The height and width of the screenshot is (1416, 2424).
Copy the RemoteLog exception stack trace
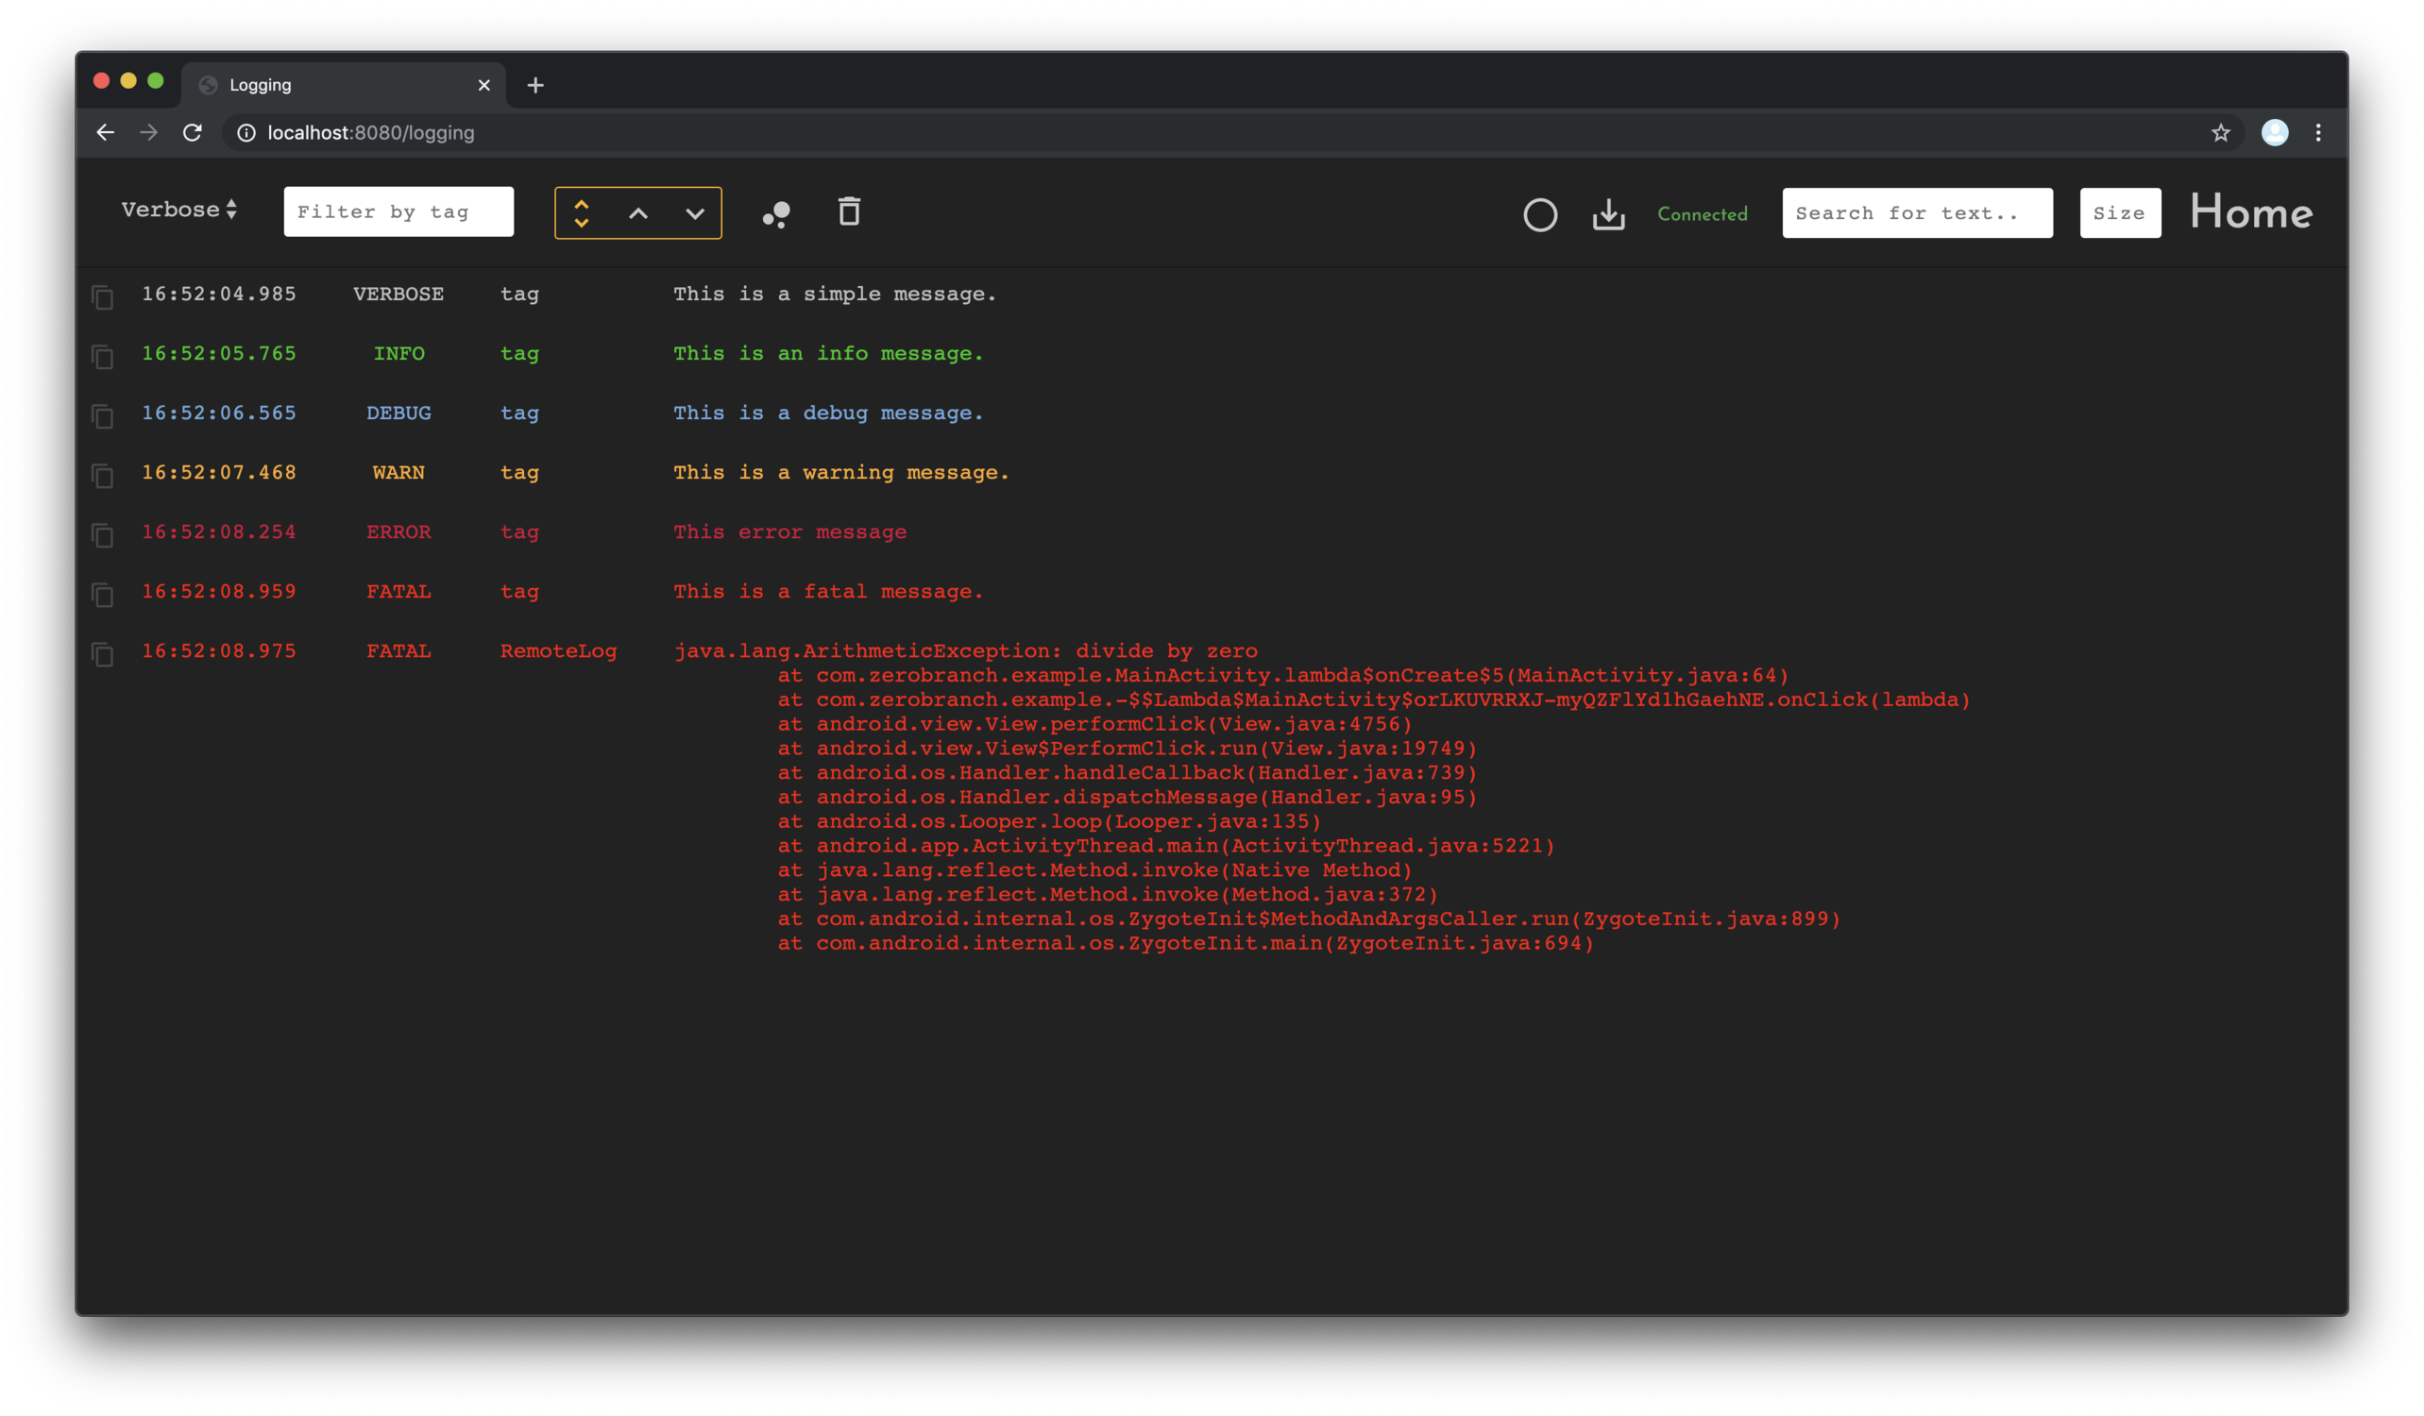(103, 654)
